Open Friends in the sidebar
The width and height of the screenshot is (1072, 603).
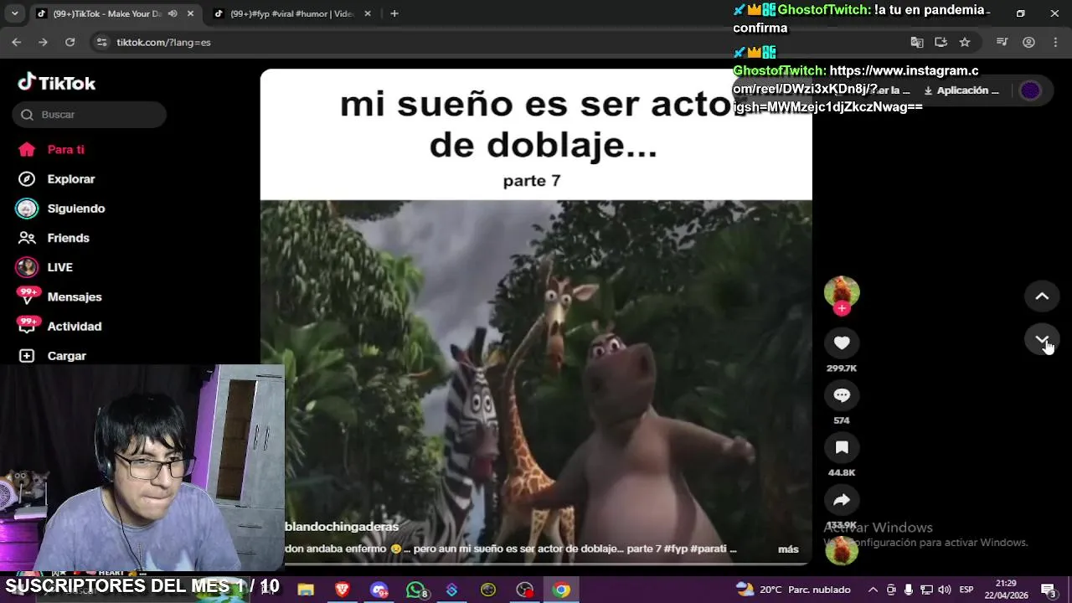[68, 238]
